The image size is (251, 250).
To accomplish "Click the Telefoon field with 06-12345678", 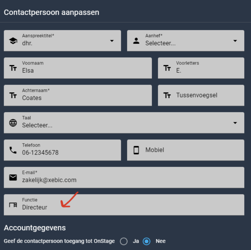I will click(x=62, y=150).
